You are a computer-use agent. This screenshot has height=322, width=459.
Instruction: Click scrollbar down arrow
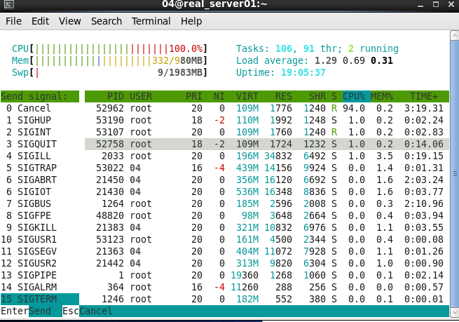click(x=455, y=311)
